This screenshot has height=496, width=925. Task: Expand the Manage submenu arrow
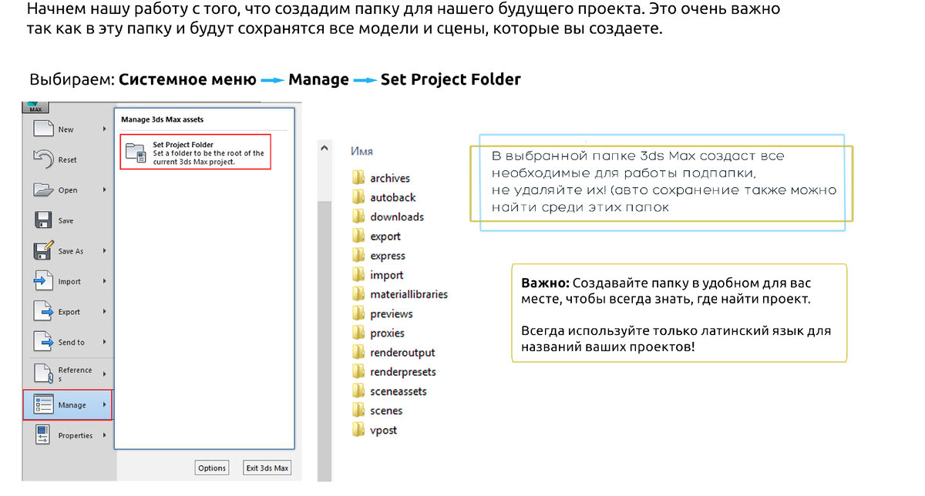(104, 404)
